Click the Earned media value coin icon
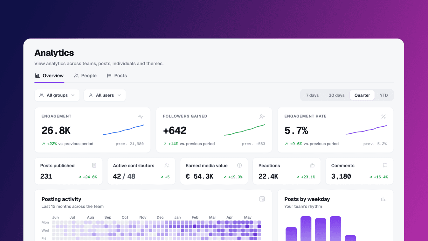The height and width of the screenshot is (241, 428). [x=239, y=166]
